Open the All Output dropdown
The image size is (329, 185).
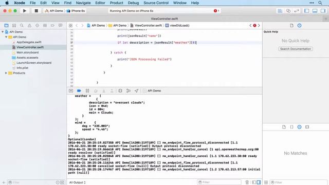click(78, 182)
